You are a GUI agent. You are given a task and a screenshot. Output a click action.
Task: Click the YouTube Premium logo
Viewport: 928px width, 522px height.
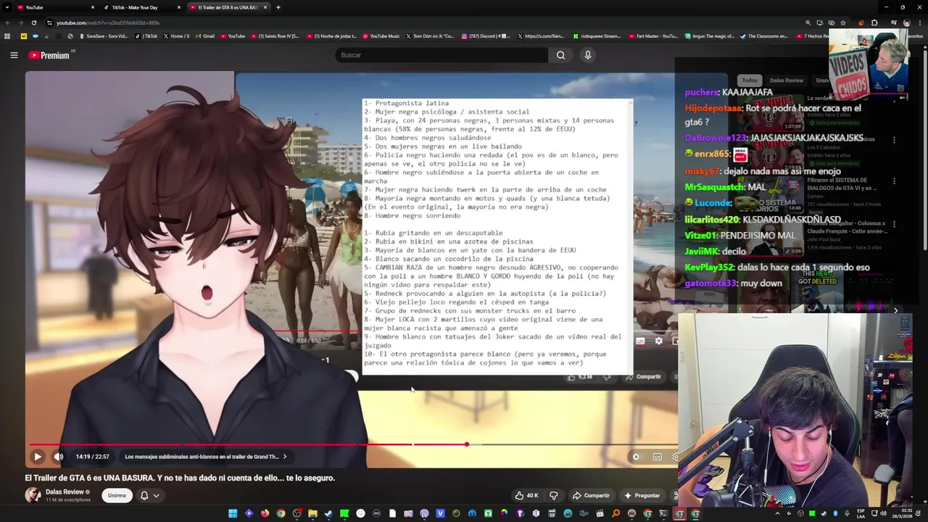(x=49, y=55)
